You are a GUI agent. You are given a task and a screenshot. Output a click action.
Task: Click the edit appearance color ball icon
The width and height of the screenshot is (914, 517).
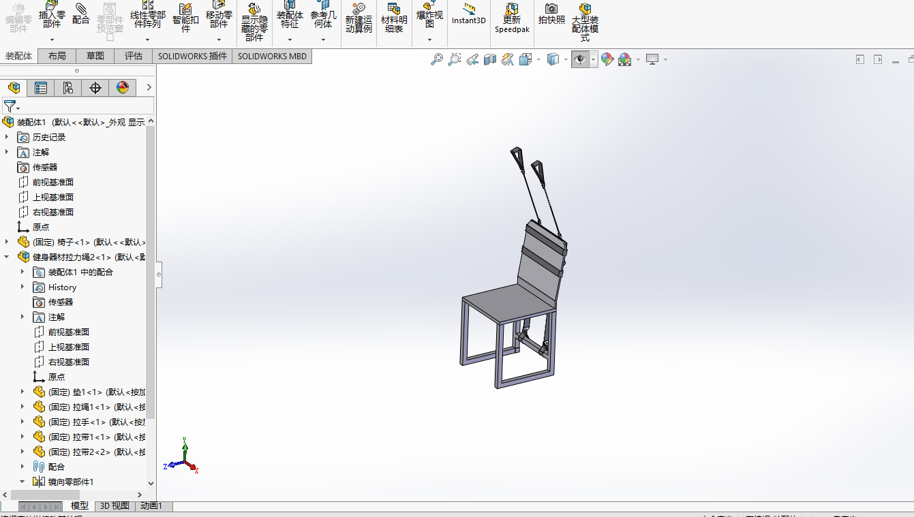(x=607, y=60)
